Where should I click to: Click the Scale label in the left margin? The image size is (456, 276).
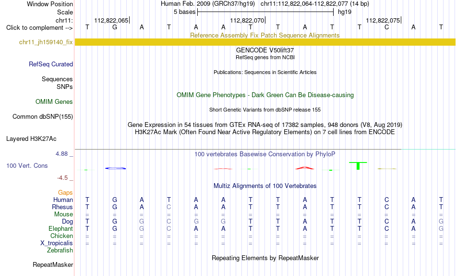65,12
